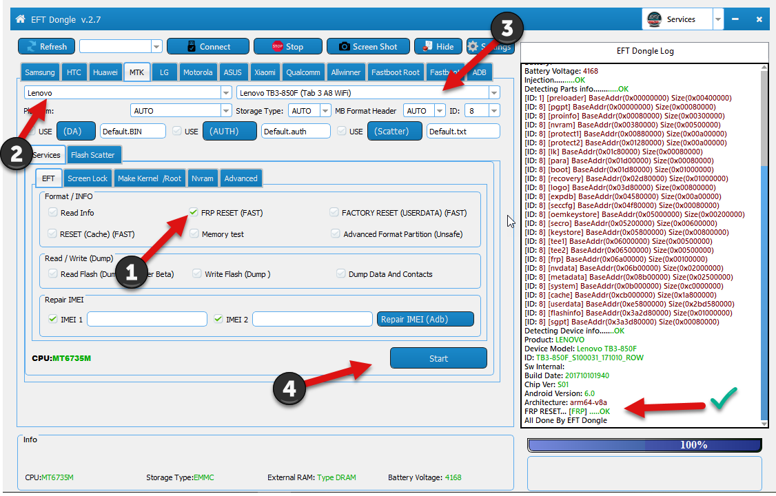Select the EFT sub-tab
Viewport: 776px width, 496px height.
(x=48, y=178)
